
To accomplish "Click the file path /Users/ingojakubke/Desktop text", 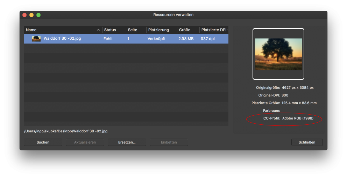I will pos(66,131).
